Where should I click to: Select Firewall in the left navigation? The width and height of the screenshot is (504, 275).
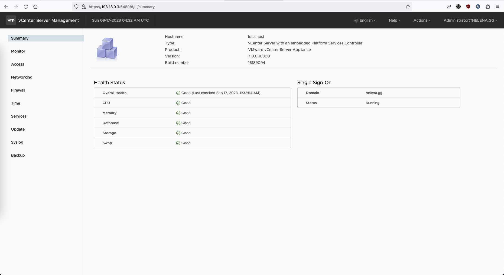click(x=18, y=90)
